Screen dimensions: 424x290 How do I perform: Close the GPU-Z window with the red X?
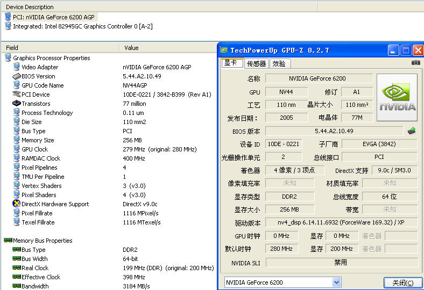click(418, 50)
